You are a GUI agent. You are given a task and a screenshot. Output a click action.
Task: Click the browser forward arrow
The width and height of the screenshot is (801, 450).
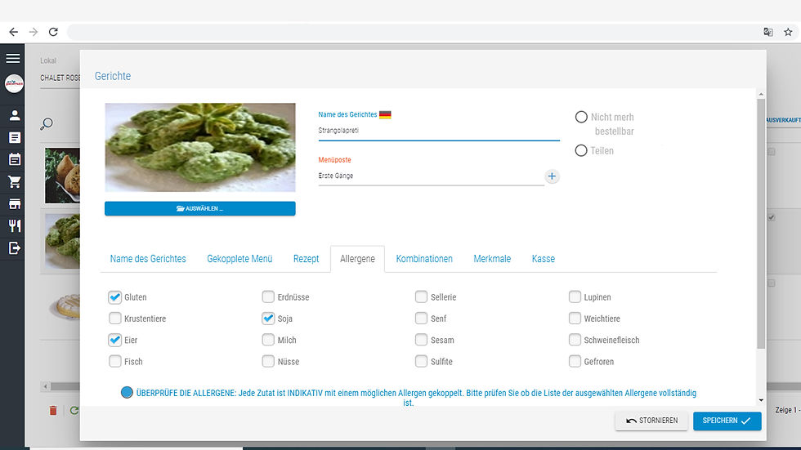[34, 32]
